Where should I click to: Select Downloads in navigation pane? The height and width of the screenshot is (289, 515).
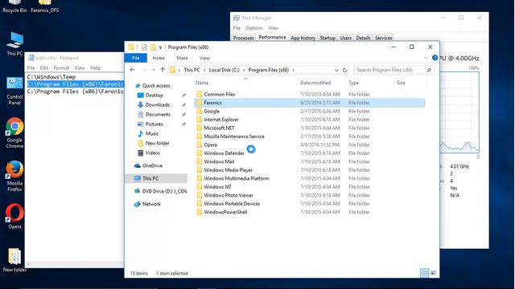click(158, 104)
